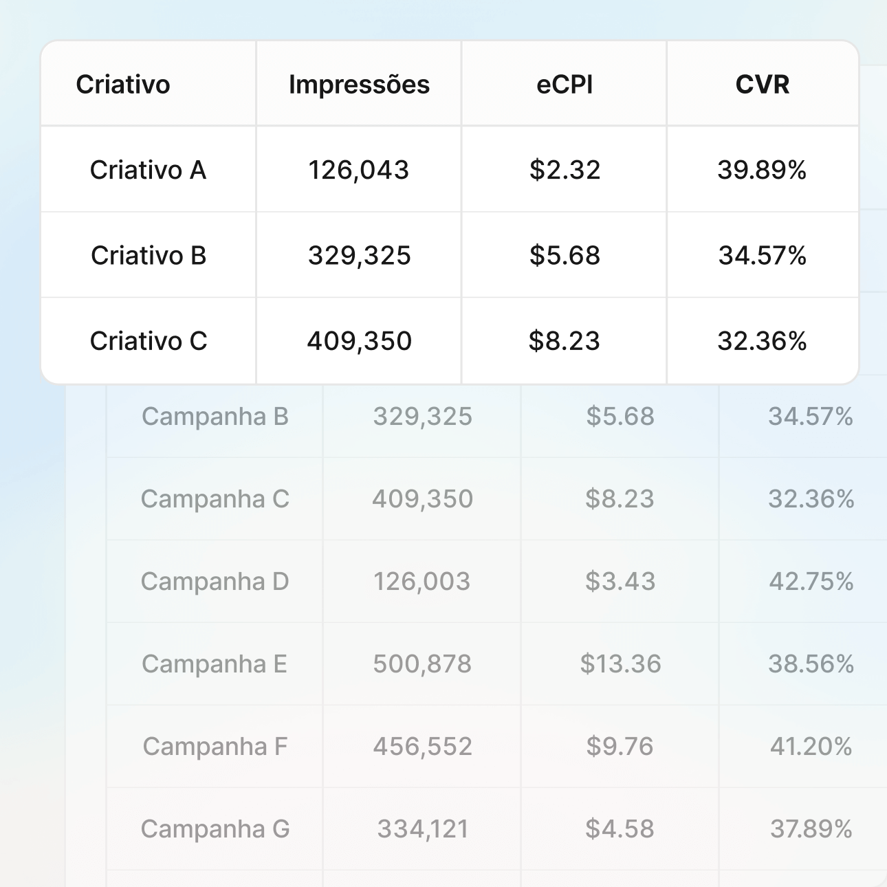Click the Impressões column header

click(359, 85)
